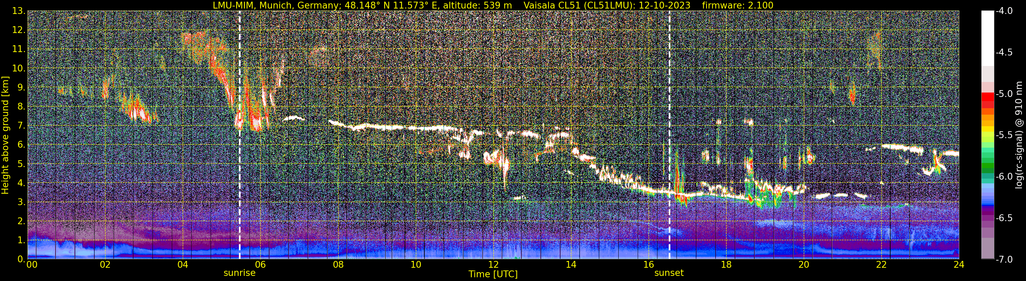Click the height axis tick label '6.'
Image resolution: width=1026 pixels, height=281 pixels.
(x=21, y=145)
